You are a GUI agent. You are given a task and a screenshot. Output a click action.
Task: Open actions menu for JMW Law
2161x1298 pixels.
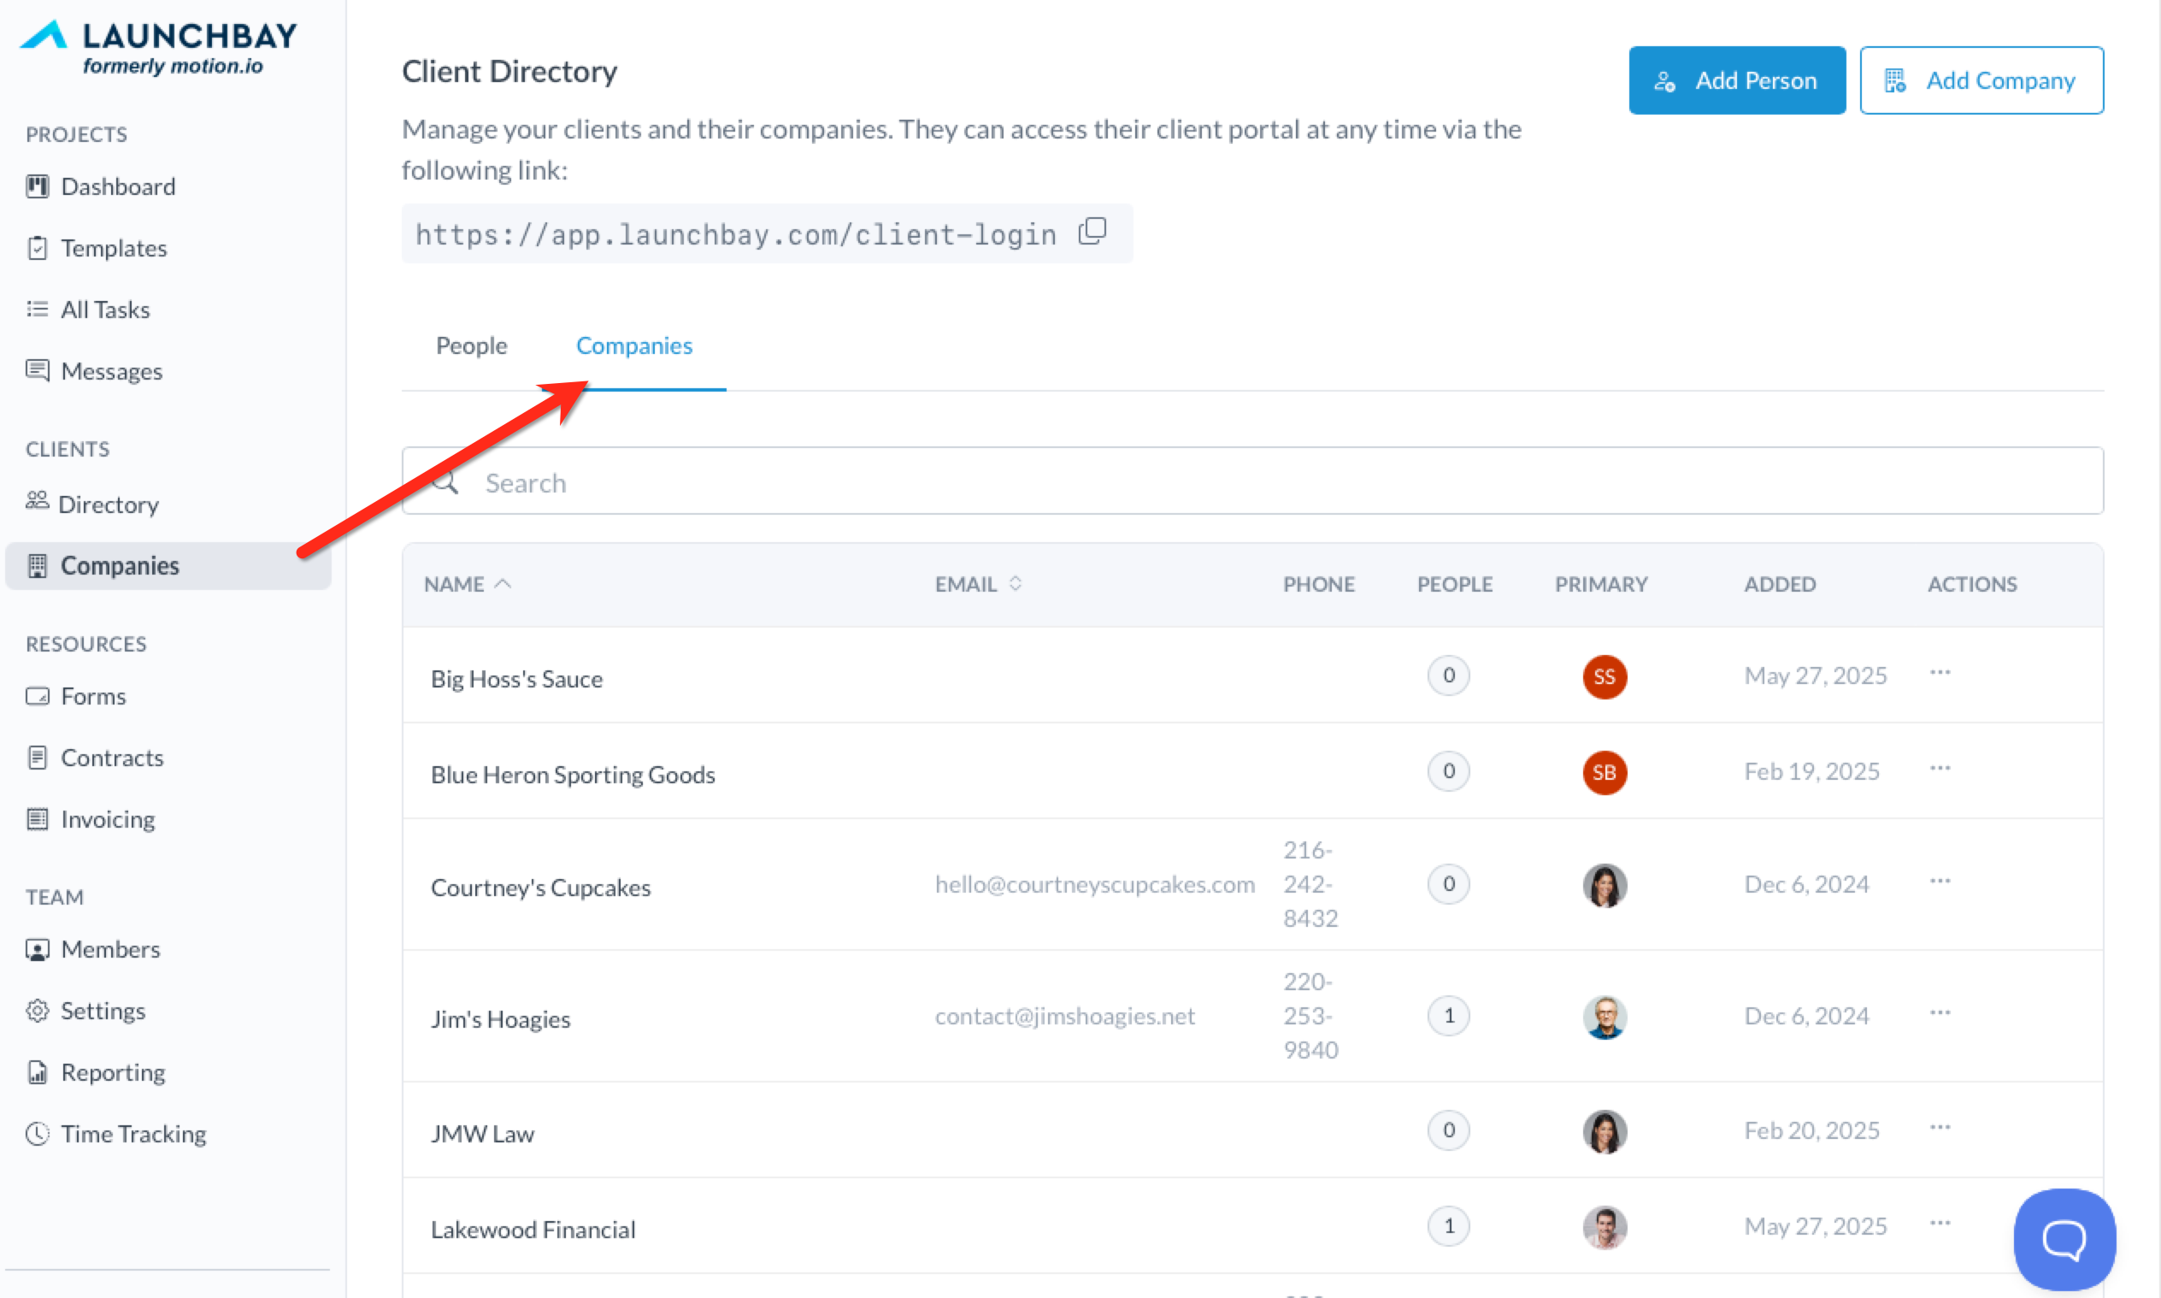1940,1128
